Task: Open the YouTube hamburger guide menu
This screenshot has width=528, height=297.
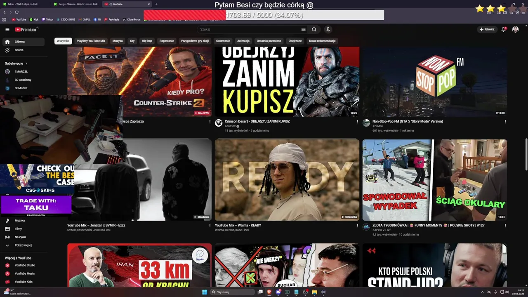Action: (7, 30)
